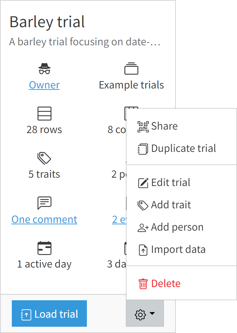Click the owner spy-hat icon
Viewport: 237px width, 333px height.
44,69
